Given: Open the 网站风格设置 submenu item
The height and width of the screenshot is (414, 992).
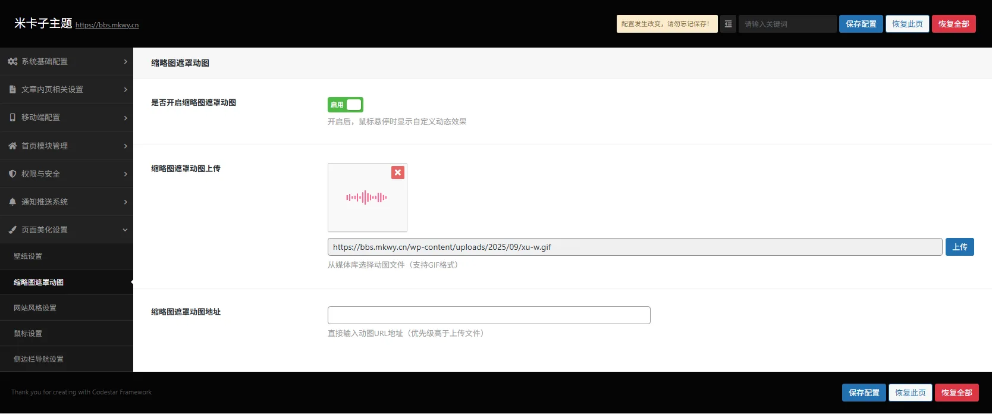Looking at the screenshot, I should pos(35,308).
